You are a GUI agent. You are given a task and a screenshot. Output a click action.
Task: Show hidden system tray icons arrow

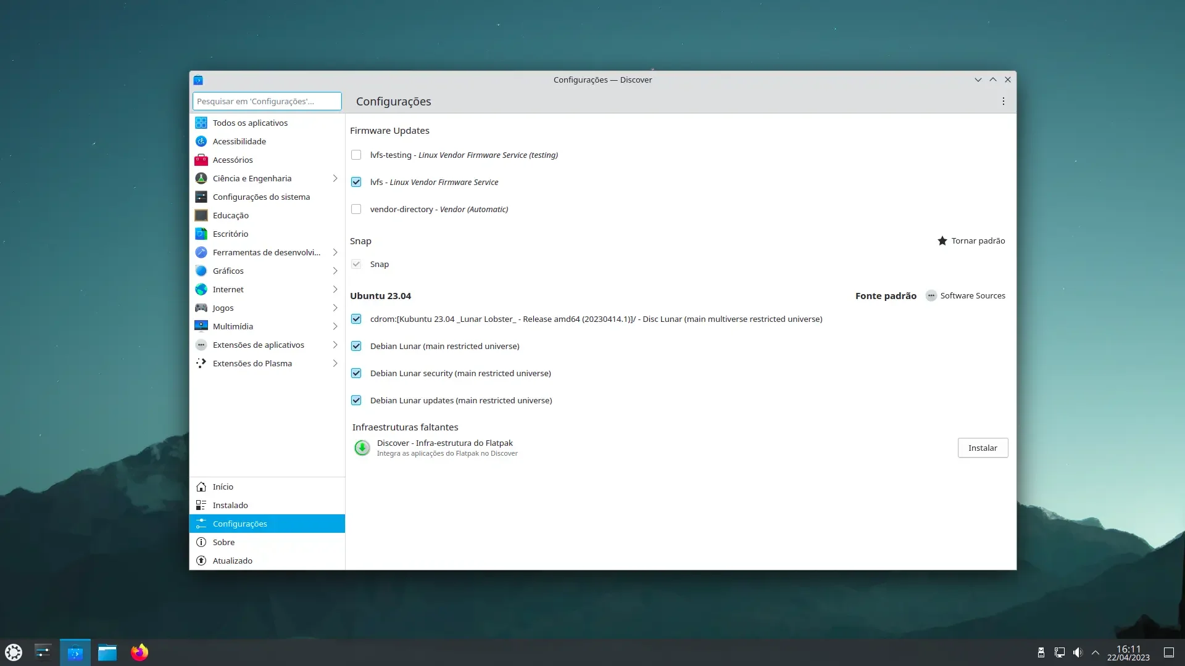[x=1096, y=652]
